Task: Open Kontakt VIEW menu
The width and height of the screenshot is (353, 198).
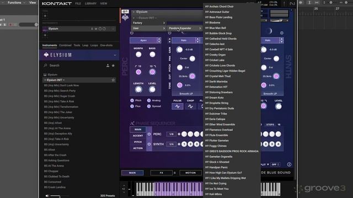Action: pos(104,4)
